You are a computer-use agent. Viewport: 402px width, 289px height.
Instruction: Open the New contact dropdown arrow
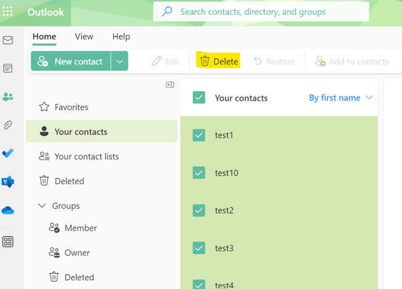[x=120, y=61]
